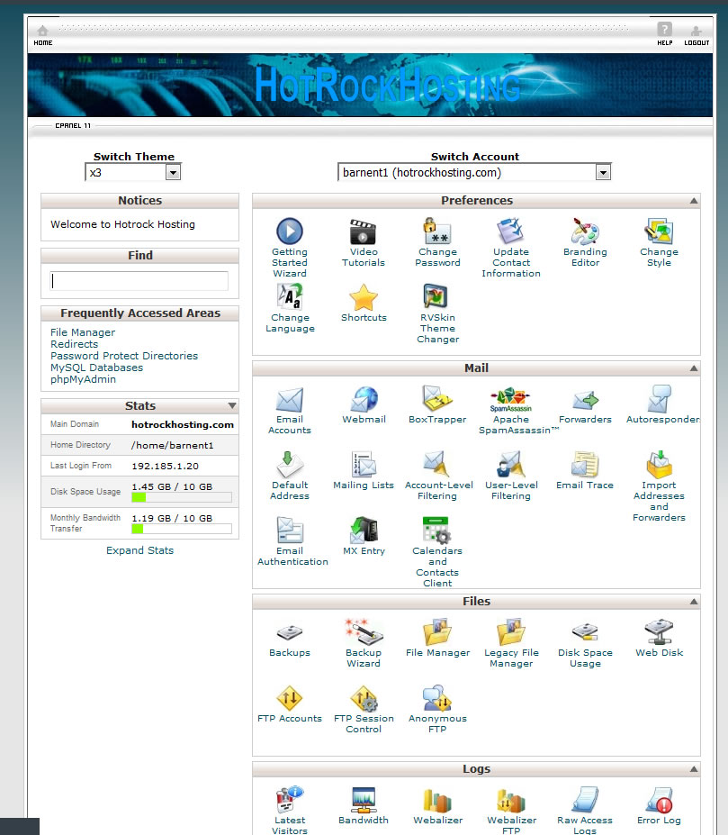This screenshot has width=728, height=835.
Task: Open Raw Access Logs
Action: click(x=586, y=800)
